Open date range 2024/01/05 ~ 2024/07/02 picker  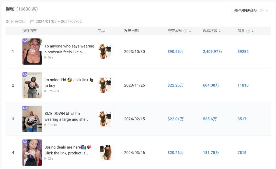(59, 22)
